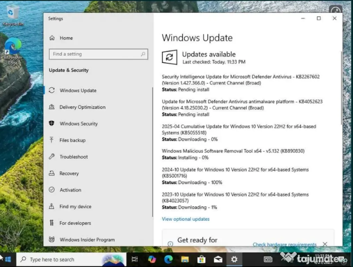Click the Home icon in Settings sidebar

tap(52, 38)
